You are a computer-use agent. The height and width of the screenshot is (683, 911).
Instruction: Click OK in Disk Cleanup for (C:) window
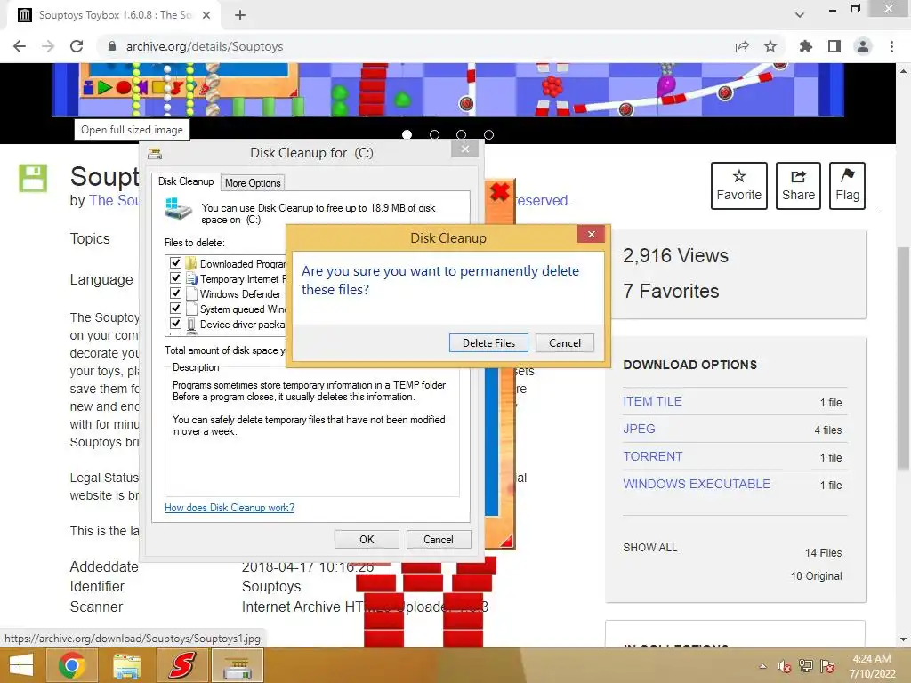pos(367,540)
